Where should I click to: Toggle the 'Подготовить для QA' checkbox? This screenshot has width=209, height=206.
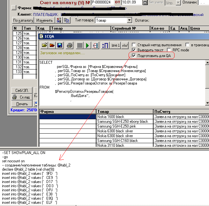(134, 56)
